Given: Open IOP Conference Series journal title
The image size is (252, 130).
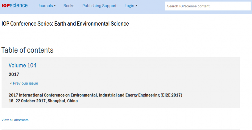Looking at the screenshot, I should click(65, 24).
